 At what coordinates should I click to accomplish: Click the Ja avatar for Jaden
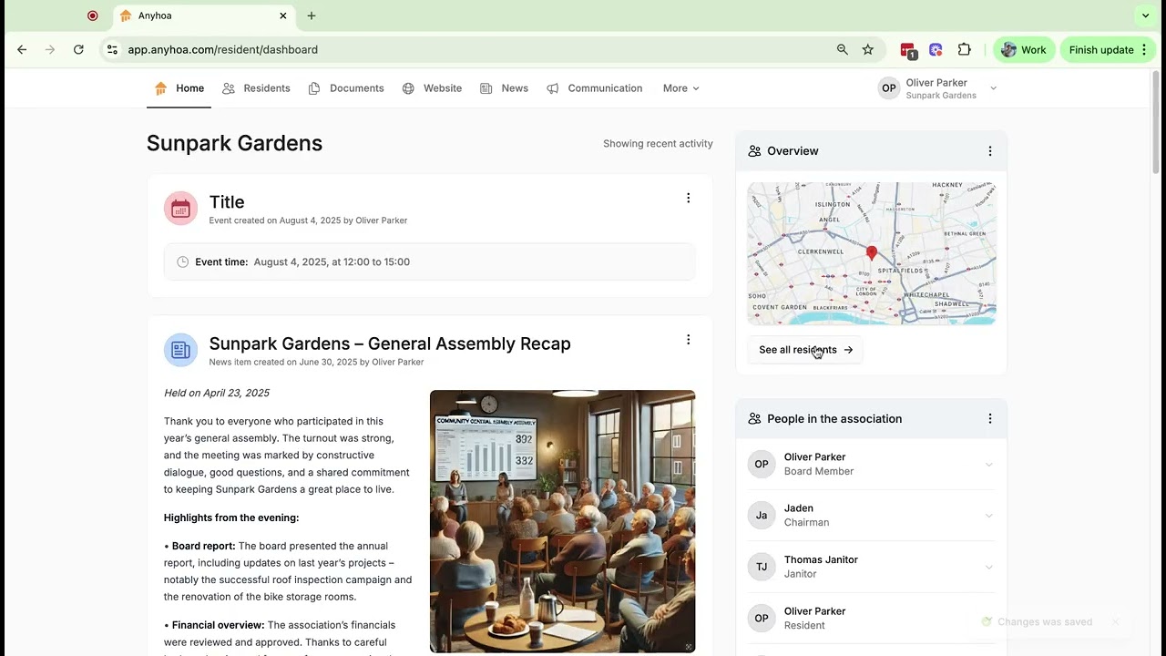click(762, 516)
